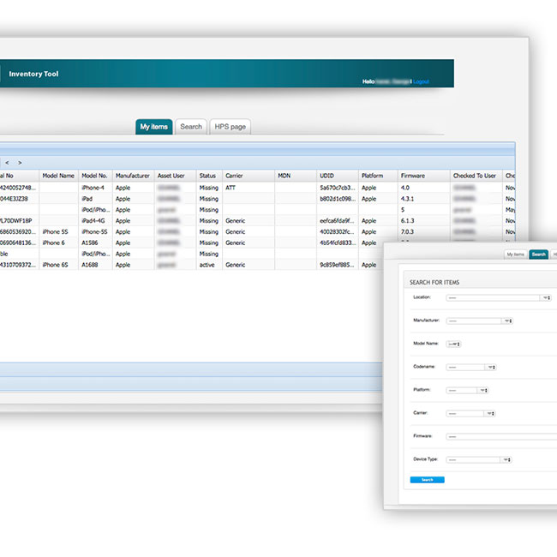The width and height of the screenshot is (557, 557).
Task: Expand the Manufacturer dropdown
Action: point(478,320)
